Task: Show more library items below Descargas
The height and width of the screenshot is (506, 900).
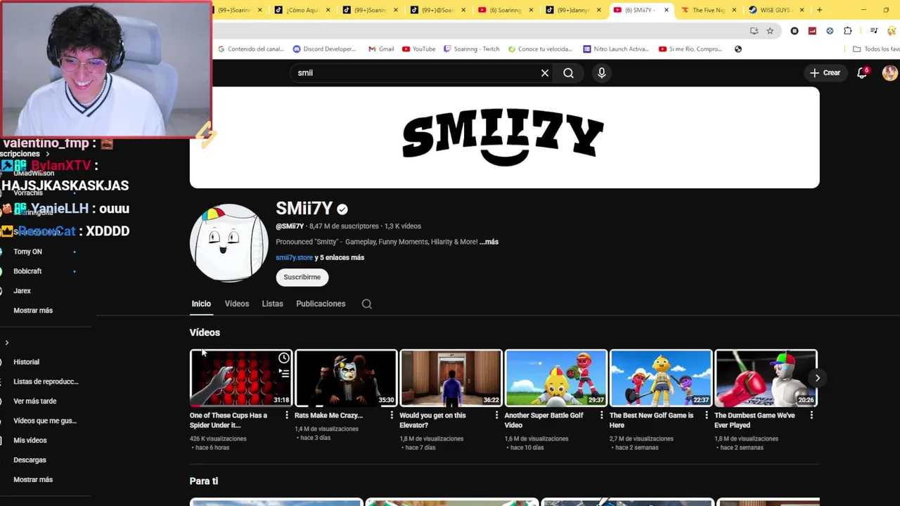Action: pos(33,480)
